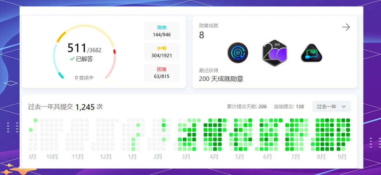Click the 1月 month label
This screenshot has height=175, width=381.
pos(132,157)
